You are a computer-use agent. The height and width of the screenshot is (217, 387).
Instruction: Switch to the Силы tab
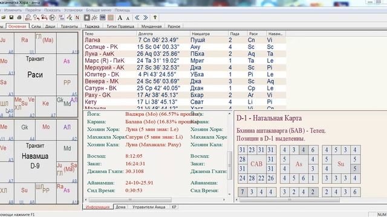point(36,27)
